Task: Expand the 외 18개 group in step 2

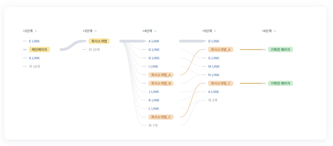Action: pos(34,66)
